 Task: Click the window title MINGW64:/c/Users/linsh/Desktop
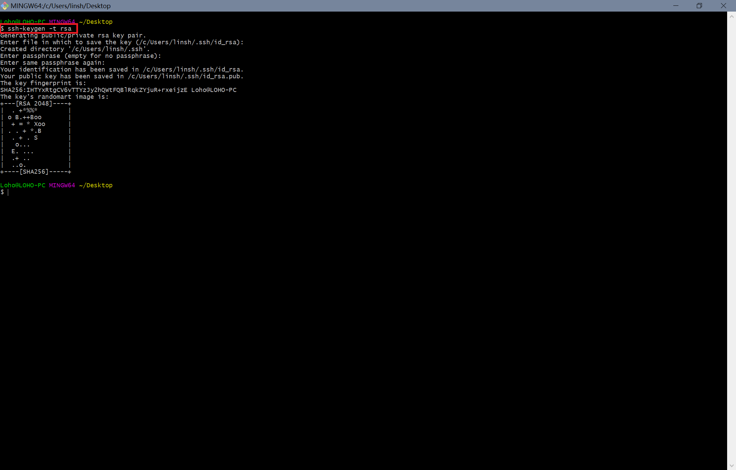tap(61, 6)
